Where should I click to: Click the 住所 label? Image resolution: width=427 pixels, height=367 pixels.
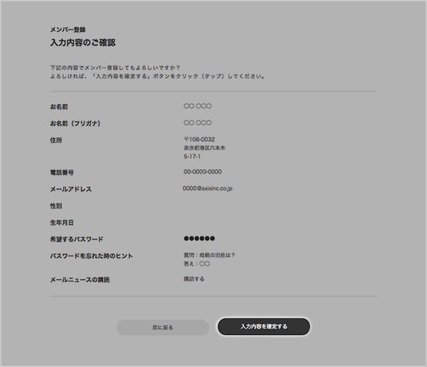tap(56, 140)
